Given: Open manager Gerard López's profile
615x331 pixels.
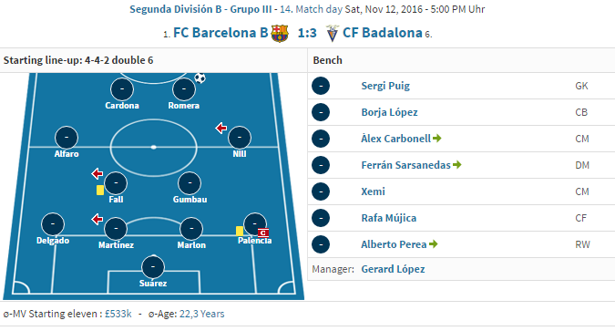Looking at the screenshot, I should [393, 269].
